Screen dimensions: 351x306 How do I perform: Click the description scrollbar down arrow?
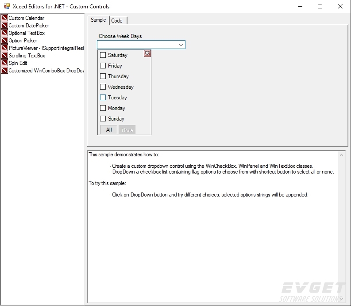[x=341, y=298]
